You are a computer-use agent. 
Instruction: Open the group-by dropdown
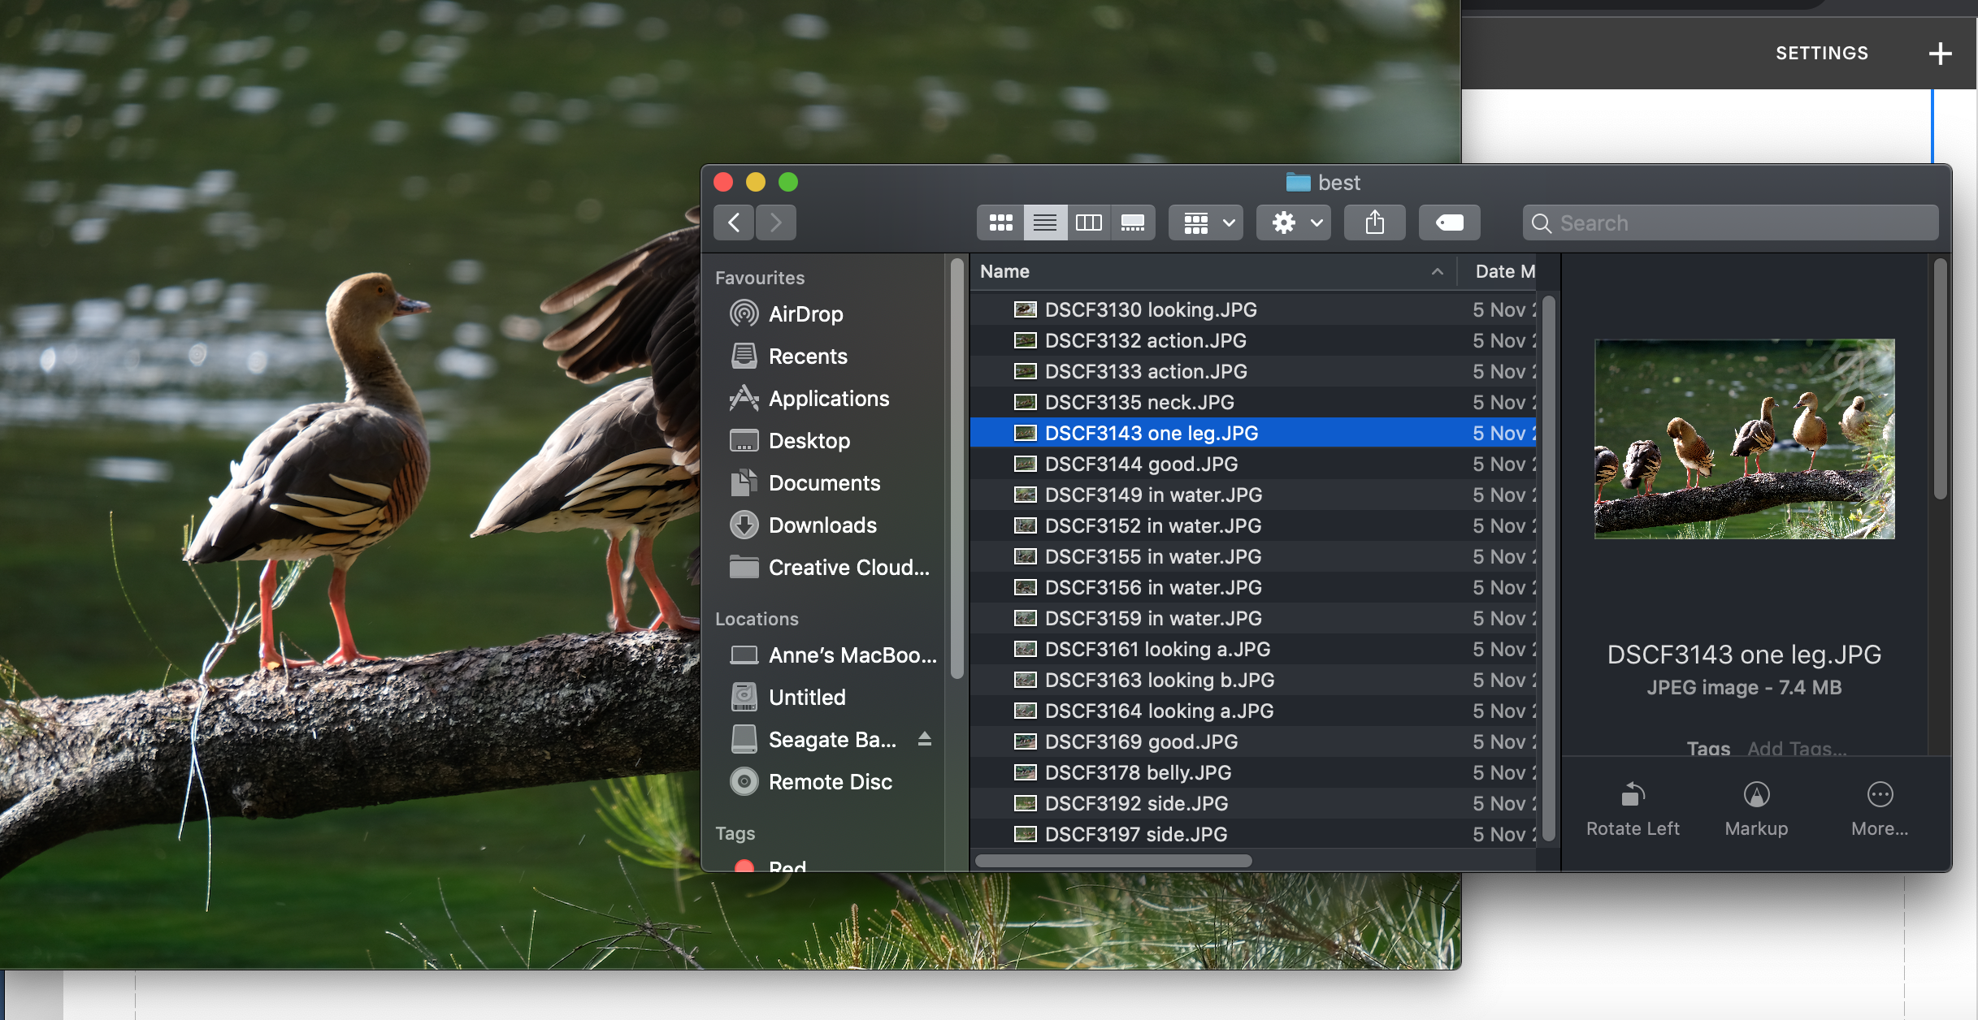(1206, 223)
